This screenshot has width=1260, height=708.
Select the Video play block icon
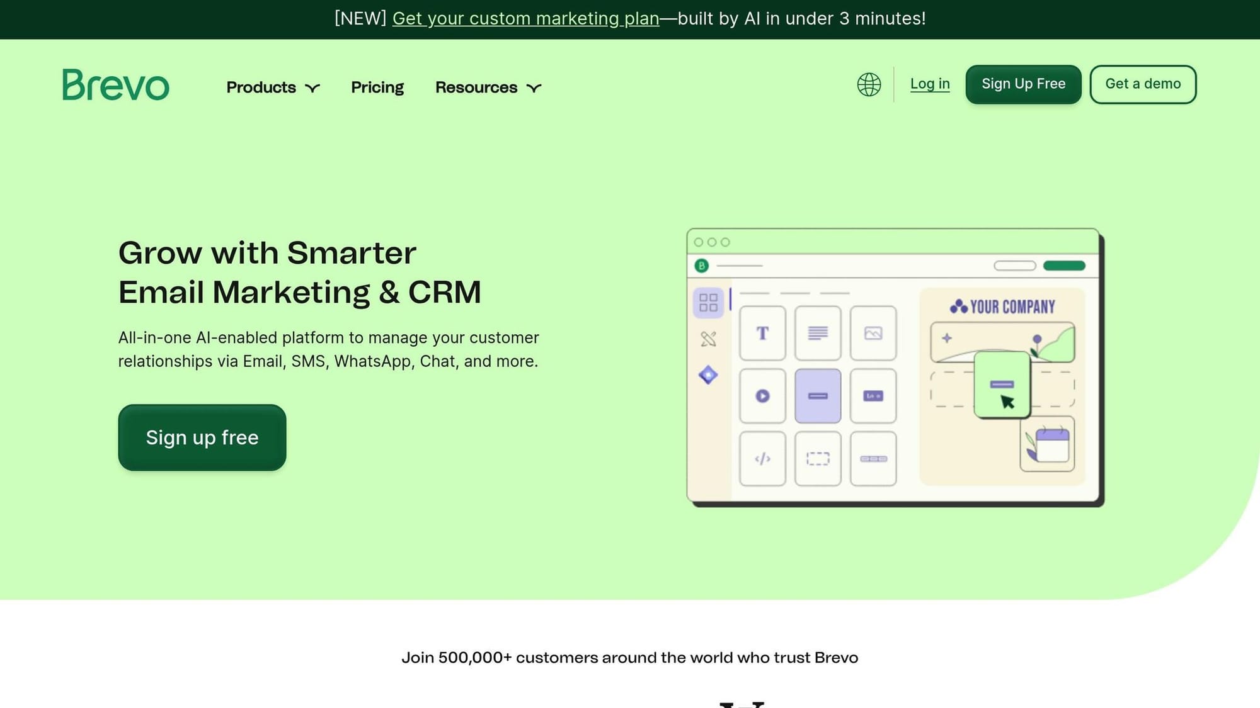(762, 396)
